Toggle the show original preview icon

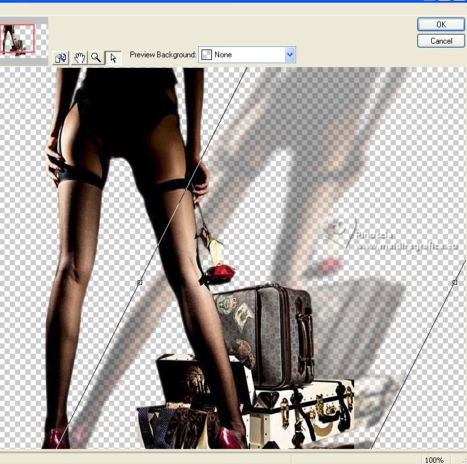pos(61,57)
